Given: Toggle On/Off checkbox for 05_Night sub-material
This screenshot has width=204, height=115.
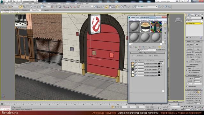Looking at the screenshot, I should point(161,75).
